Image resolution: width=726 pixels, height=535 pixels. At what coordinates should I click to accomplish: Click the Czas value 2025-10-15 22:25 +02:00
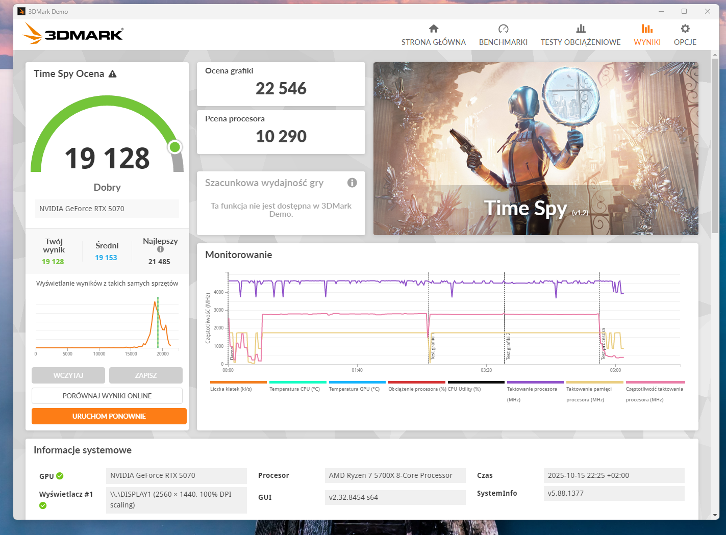614,475
